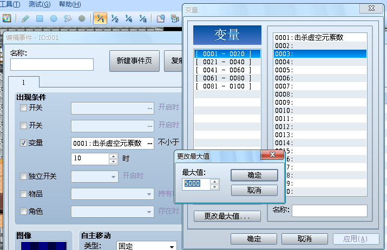The image size is (387, 250).
Task: Set map zoom to 1/2 scale
Action: click(x=115, y=18)
